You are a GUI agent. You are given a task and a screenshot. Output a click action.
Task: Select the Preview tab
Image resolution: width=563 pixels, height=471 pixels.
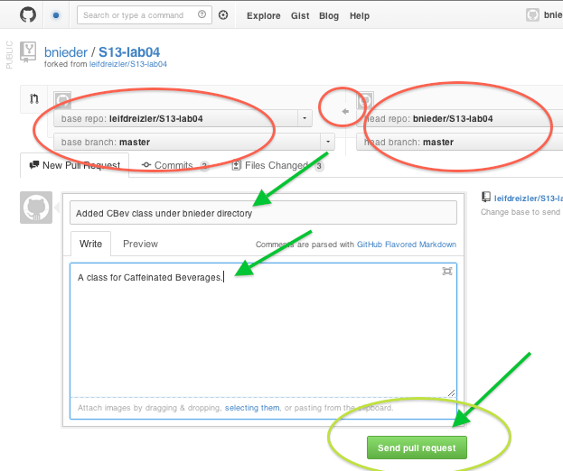tap(140, 244)
